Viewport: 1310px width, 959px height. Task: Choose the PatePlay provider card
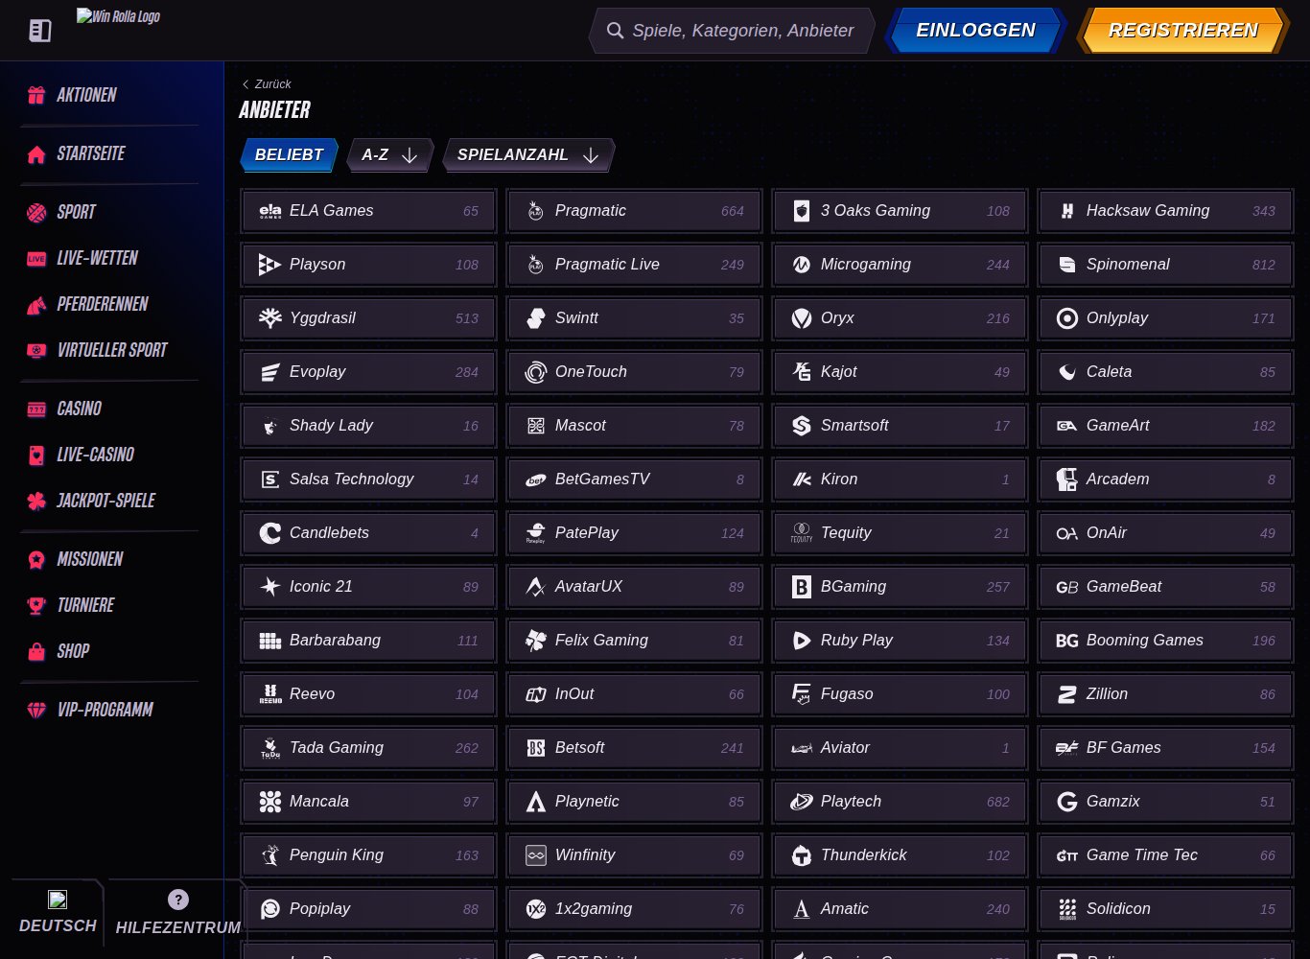pos(635,533)
